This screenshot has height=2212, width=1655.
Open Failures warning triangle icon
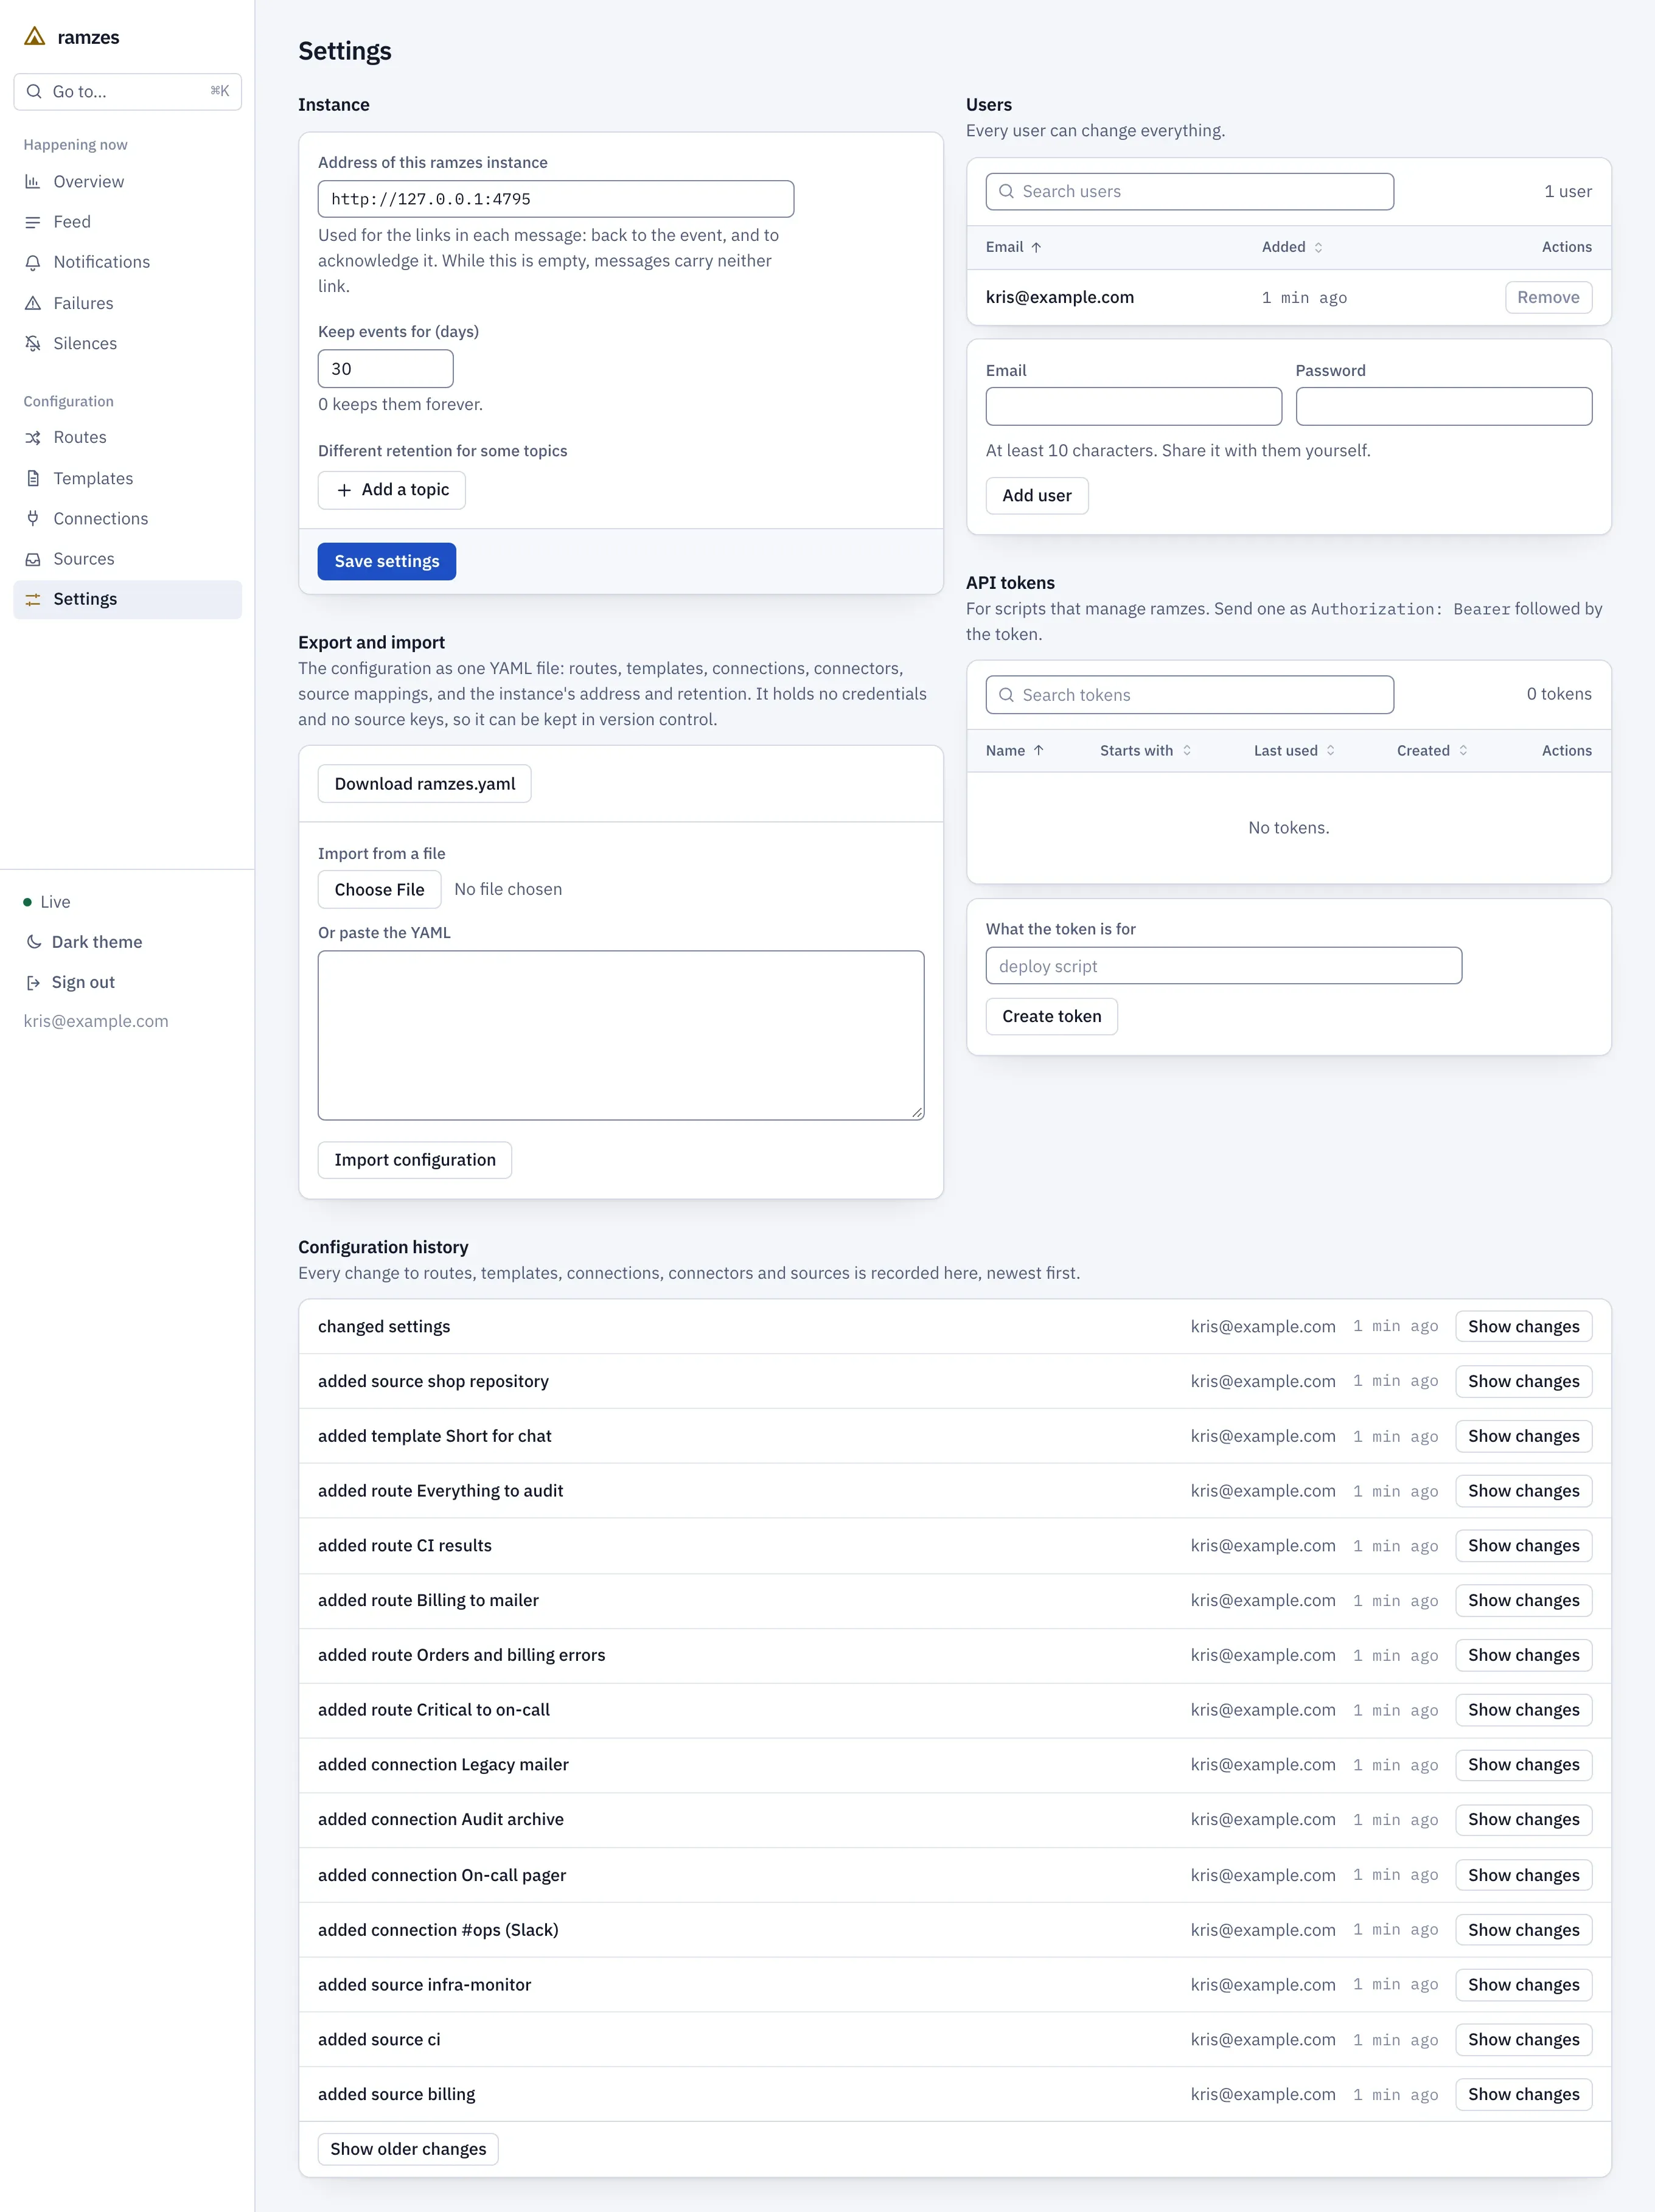[33, 303]
